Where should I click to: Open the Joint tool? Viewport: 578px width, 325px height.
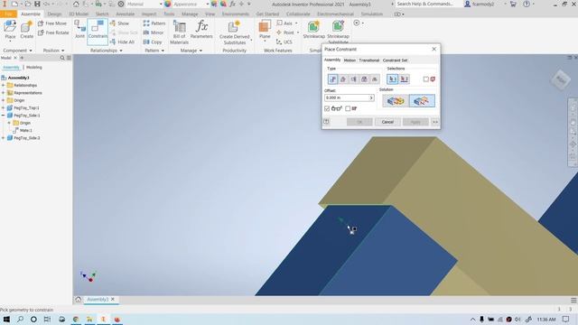79,30
